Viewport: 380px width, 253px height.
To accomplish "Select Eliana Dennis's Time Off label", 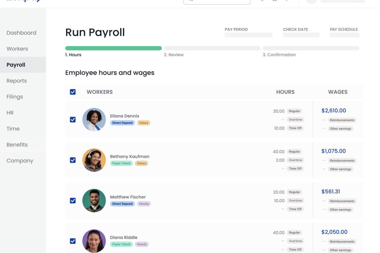I will (x=295, y=128).
